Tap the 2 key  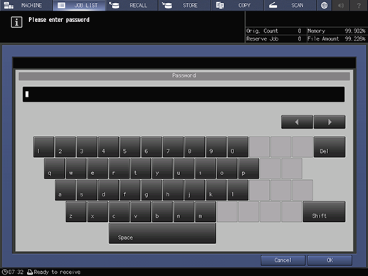65,147
